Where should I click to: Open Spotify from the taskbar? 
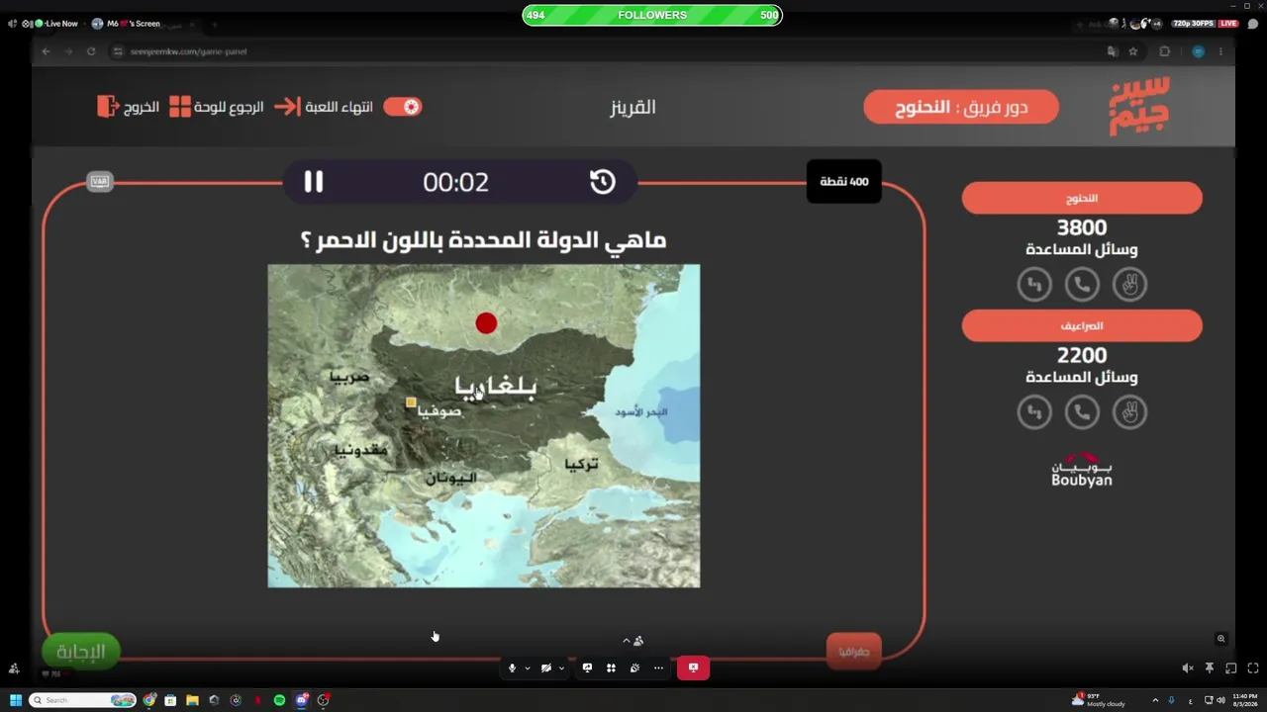coord(279,700)
